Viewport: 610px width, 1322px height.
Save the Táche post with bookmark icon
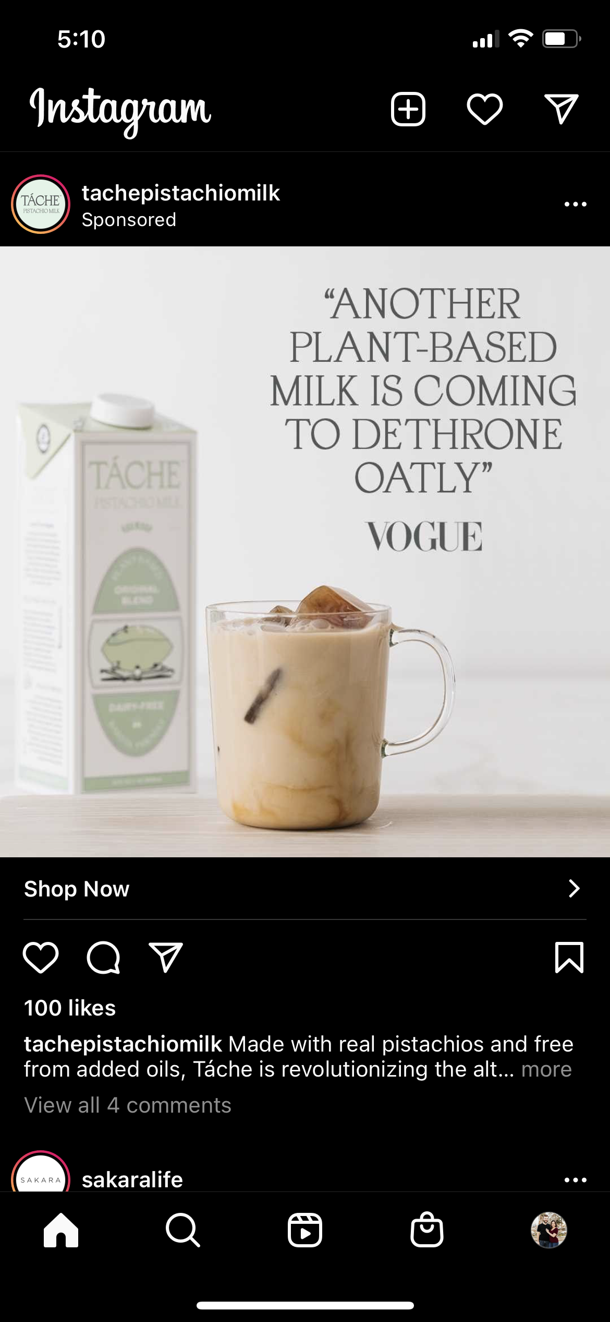[569, 958]
